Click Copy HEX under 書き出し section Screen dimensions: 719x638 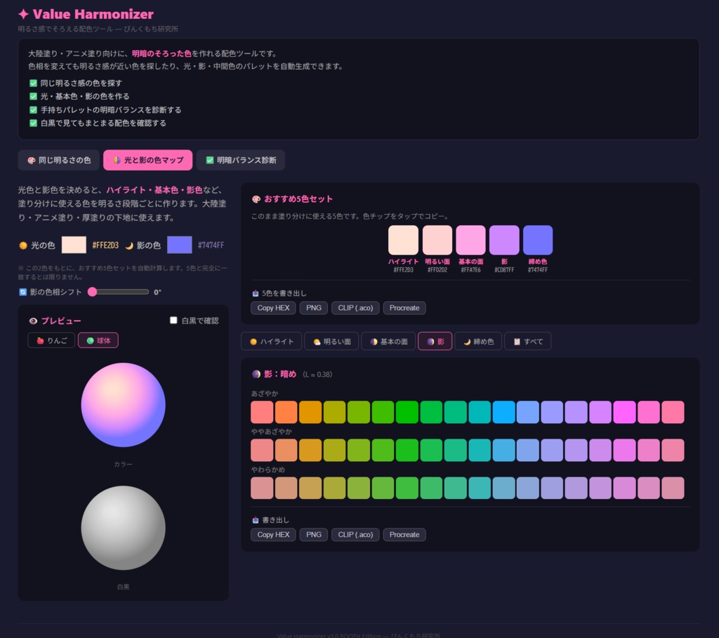(273, 534)
